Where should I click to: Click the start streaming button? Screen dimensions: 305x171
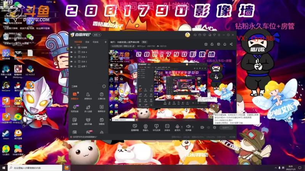click(x=226, y=127)
